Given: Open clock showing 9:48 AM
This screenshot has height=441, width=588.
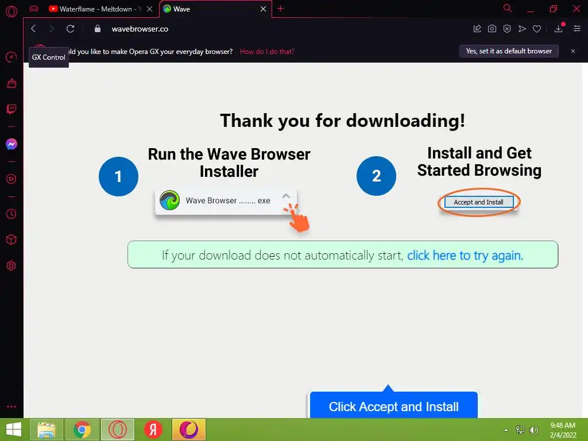Looking at the screenshot, I should pyautogui.click(x=563, y=430).
